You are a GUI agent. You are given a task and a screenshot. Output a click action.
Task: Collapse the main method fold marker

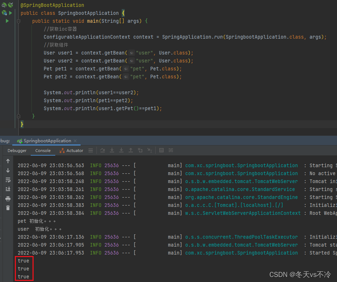tap(19, 21)
